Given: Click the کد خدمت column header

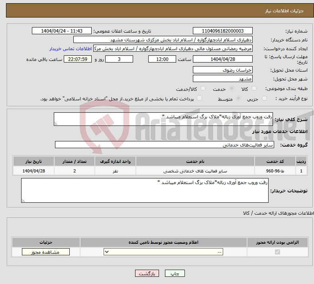Looking at the screenshot, I should 275,161.
